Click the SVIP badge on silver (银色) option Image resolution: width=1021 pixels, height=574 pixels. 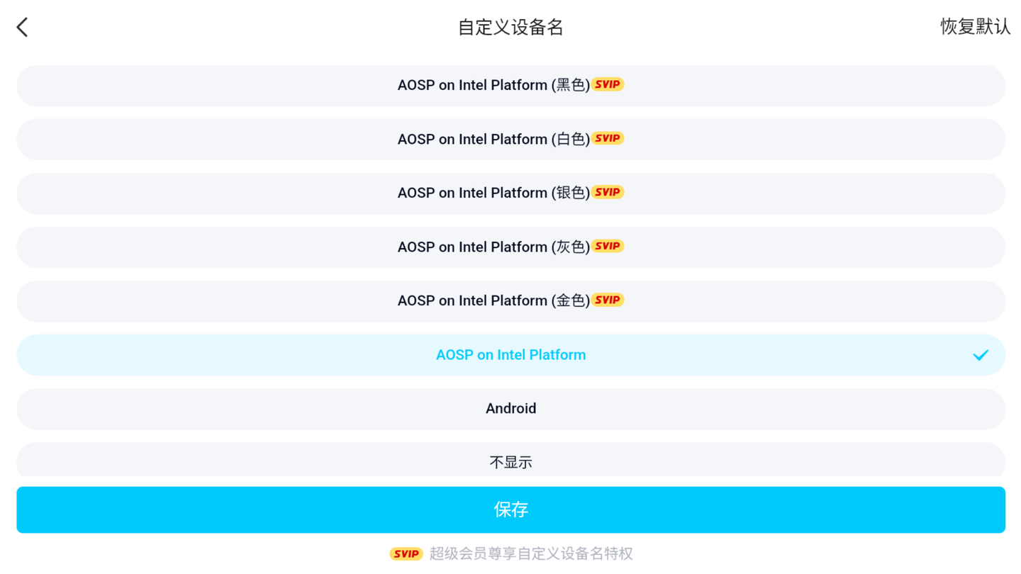(x=608, y=193)
